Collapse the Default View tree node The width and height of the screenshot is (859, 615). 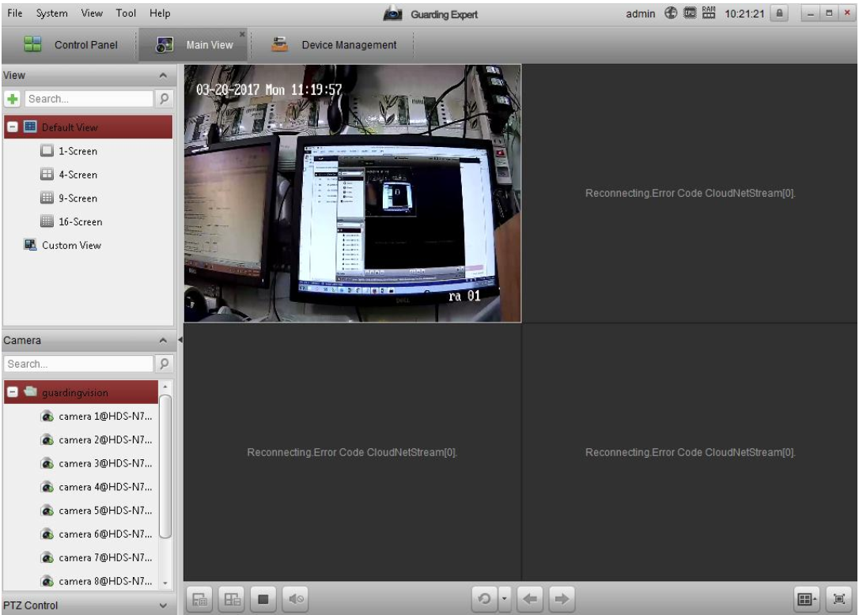(13, 127)
